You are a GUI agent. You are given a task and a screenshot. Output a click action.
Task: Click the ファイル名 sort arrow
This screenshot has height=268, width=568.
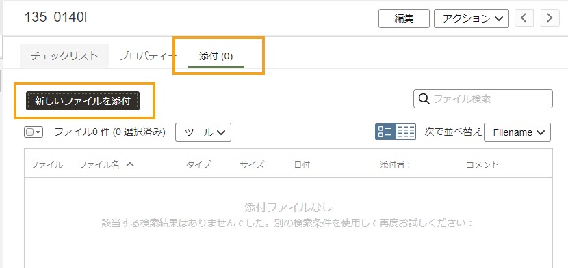click(x=130, y=165)
